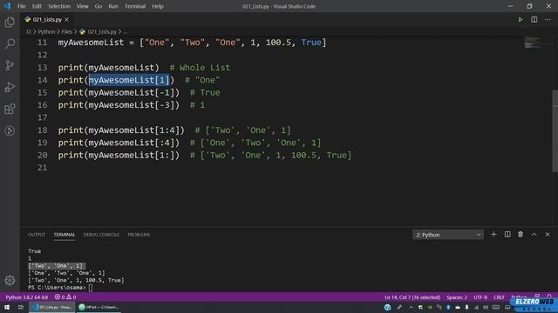Screen dimensions: 558x313
Task: Run Python file with play icon
Action: [521, 19]
